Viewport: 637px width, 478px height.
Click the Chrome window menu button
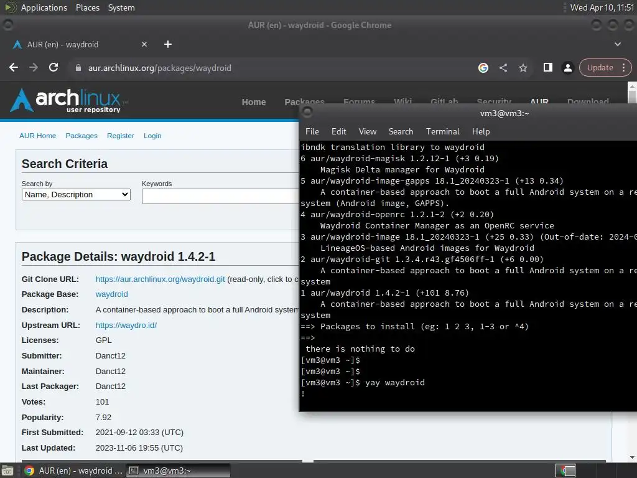(x=7, y=25)
